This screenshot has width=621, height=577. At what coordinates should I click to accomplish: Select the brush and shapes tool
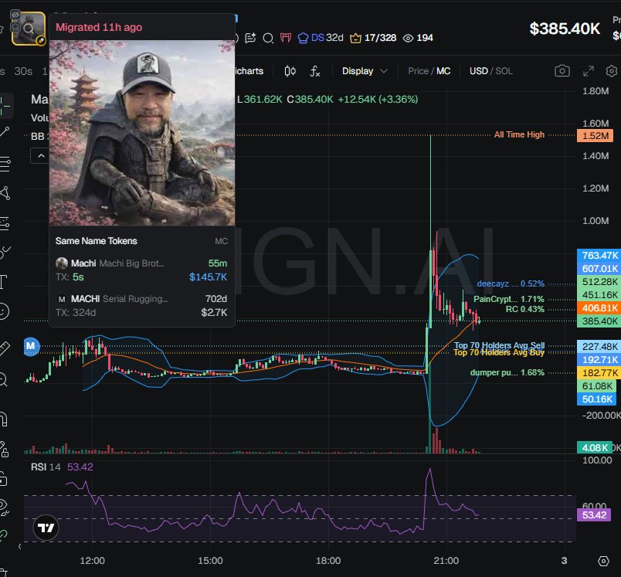[x=5, y=252]
